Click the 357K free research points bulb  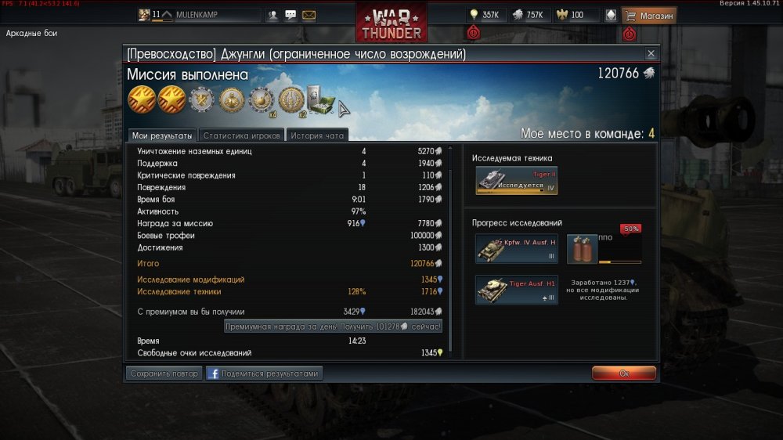[474, 15]
